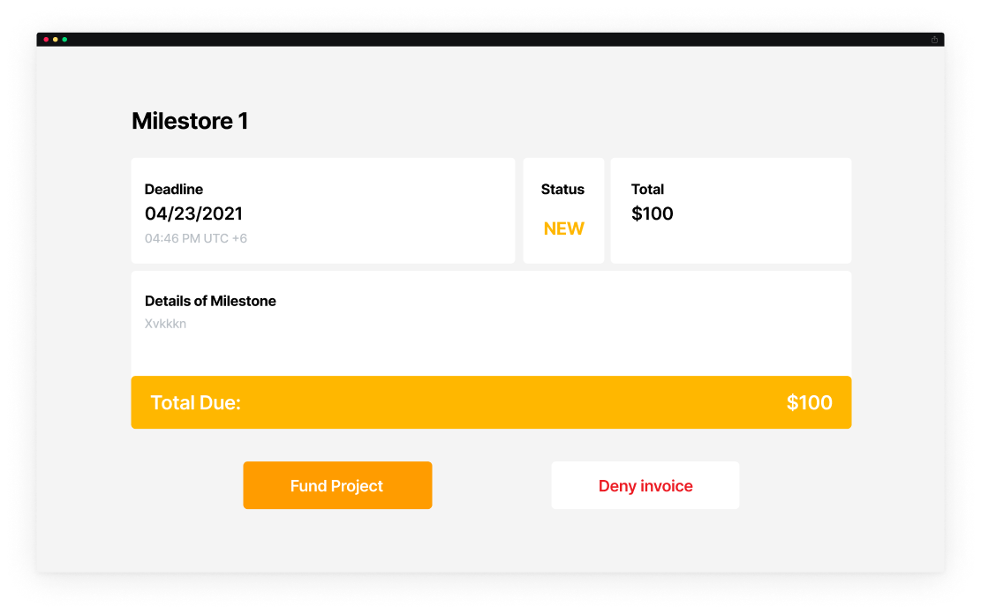This screenshot has width=981, height=614.
Task: Click the yellow Total Due progress bar
Action: pyautogui.click(x=491, y=402)
